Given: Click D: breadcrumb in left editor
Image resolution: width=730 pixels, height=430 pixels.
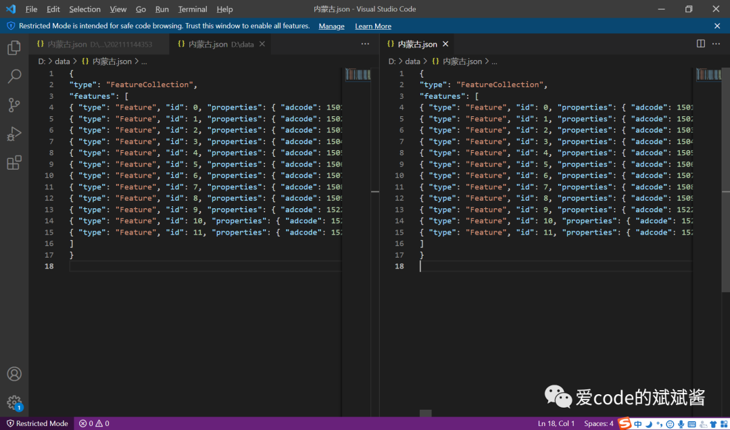Looking at the screenshot, I should pyautogui.click(x=41, y=62).
